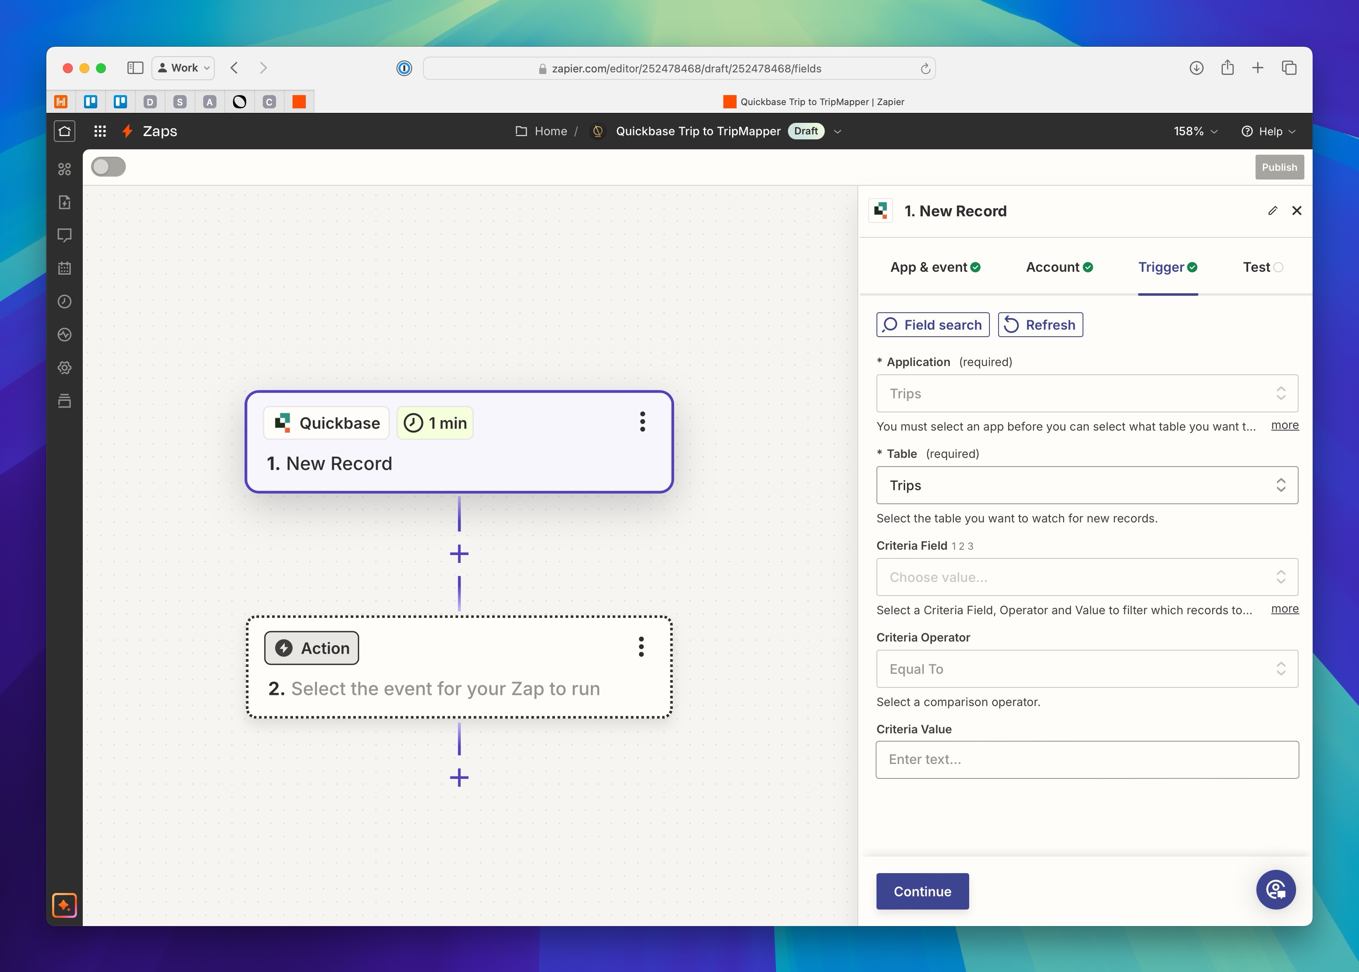Click the more link under Application field
This screenshot has height=972, width=1359.
click(x=1284, y=426)
